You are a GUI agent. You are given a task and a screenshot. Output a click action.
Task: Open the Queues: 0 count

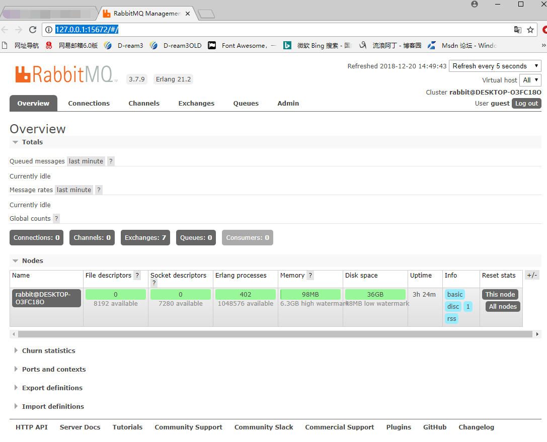click(x=196, y=238)
